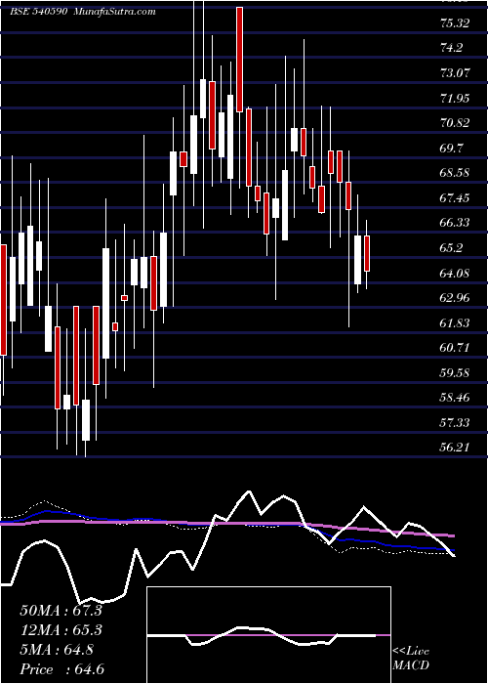Select the 56.21 price axis label
This screenshot has width=488, height=684.
[x=456, y=448]
